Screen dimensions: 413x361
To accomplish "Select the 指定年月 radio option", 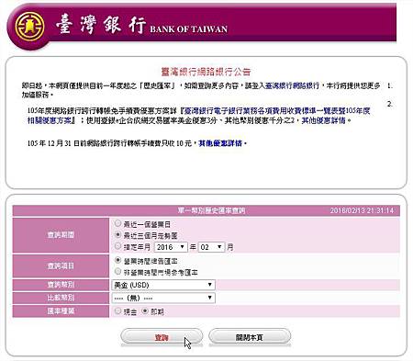I will (117, 246).
